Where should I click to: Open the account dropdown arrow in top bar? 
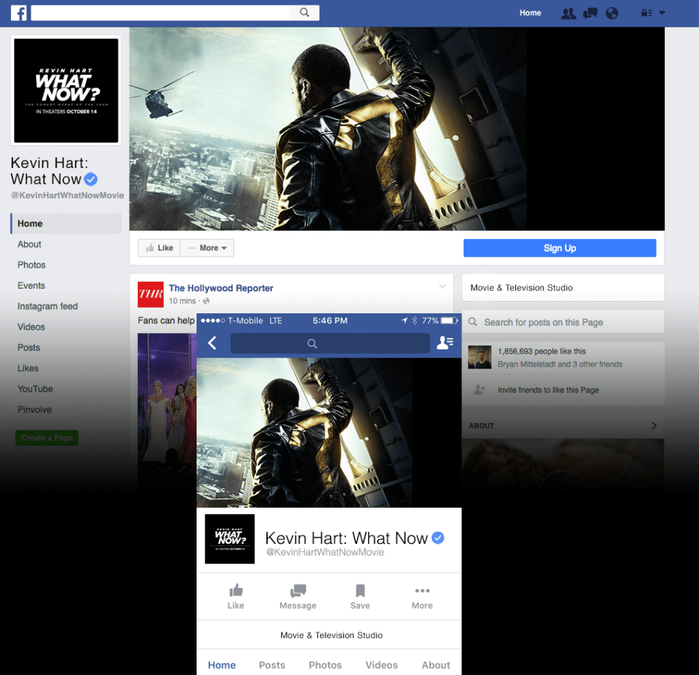[662, 13]
